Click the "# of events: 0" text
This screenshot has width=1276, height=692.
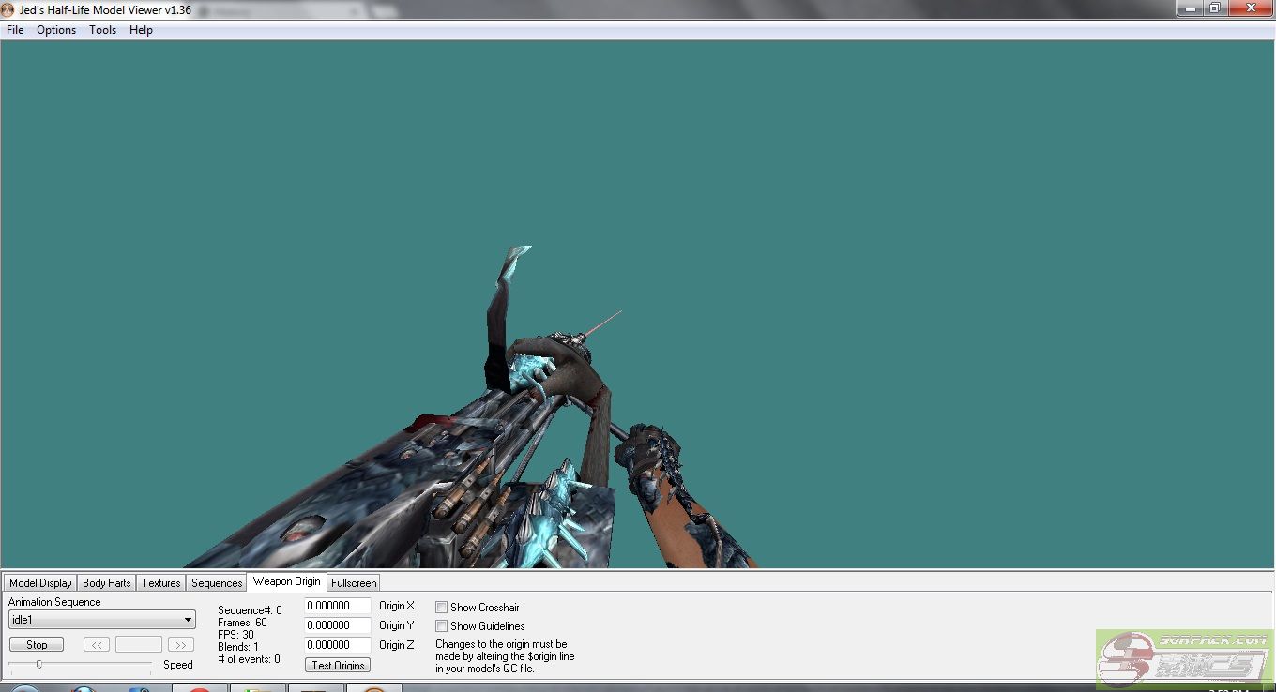(x=249, y=659)
